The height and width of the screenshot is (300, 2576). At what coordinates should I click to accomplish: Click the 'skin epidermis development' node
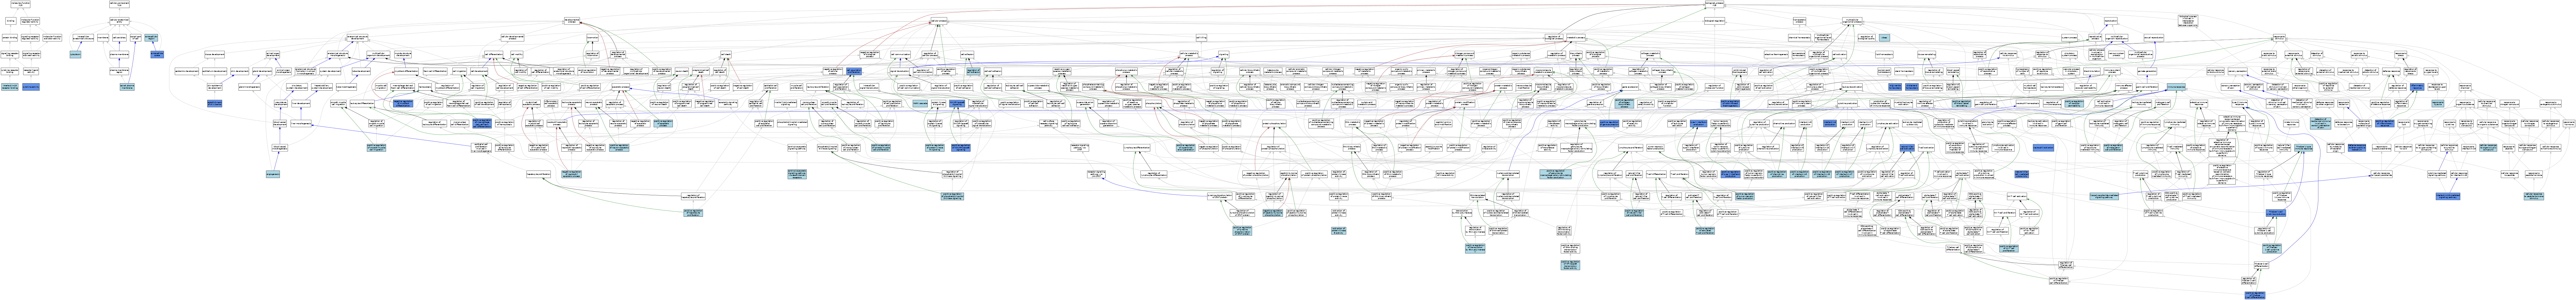(215, 87)
